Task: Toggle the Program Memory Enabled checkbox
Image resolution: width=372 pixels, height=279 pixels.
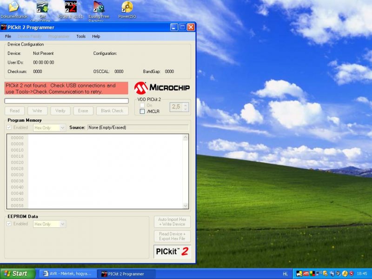Action: (9, 127)
